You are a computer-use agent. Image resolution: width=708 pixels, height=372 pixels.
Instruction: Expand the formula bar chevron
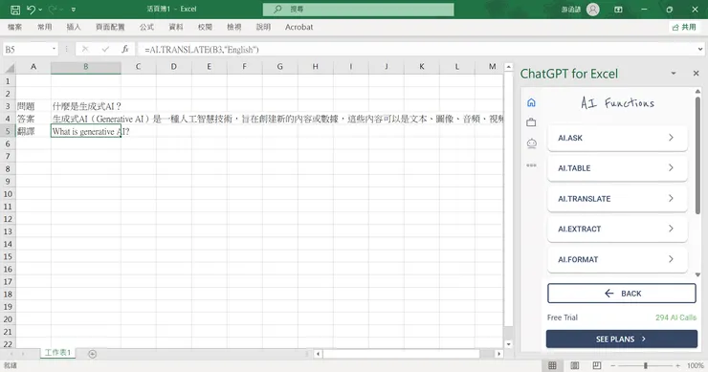(x=700, y=49)
